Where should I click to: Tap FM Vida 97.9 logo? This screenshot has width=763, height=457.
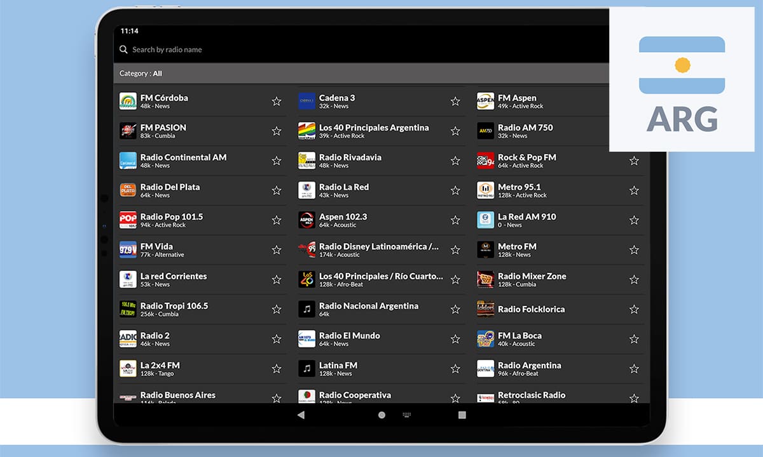click(x=128, y=250)
